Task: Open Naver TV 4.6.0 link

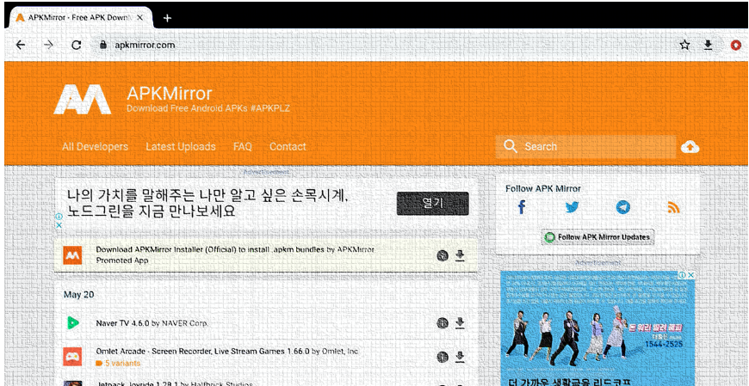Action: (x=152, y=323)
